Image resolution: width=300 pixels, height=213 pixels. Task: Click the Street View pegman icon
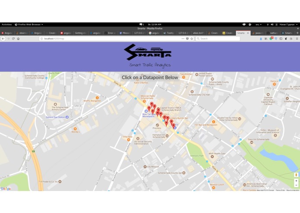(x=296, y=175)
